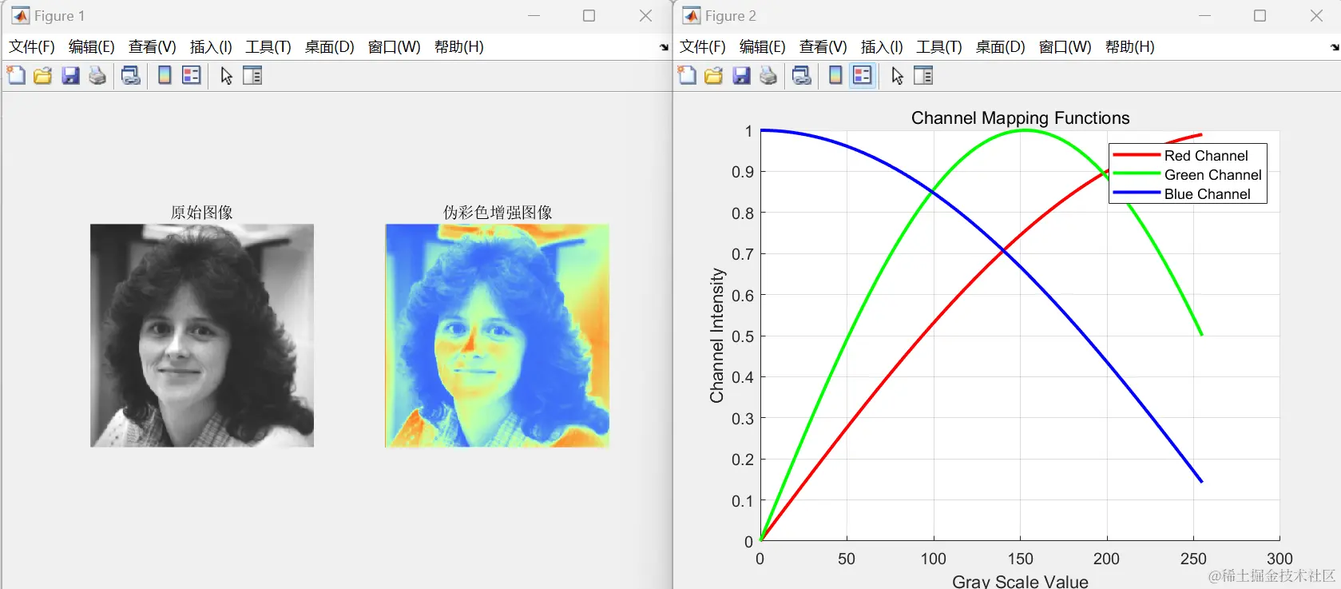1341x589 pixels.
Task: Click Open File icon in Figure 1 toolbar
Action: (x=43, y=76)
